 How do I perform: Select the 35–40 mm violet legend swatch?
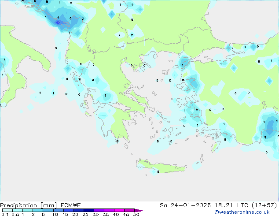coord(109,210)
